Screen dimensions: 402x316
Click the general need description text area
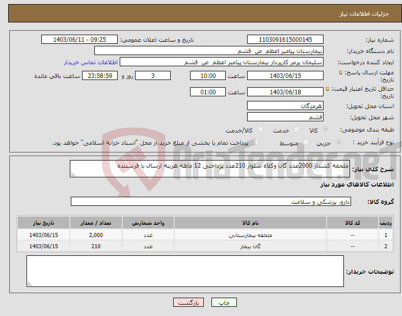coord(210,169)
